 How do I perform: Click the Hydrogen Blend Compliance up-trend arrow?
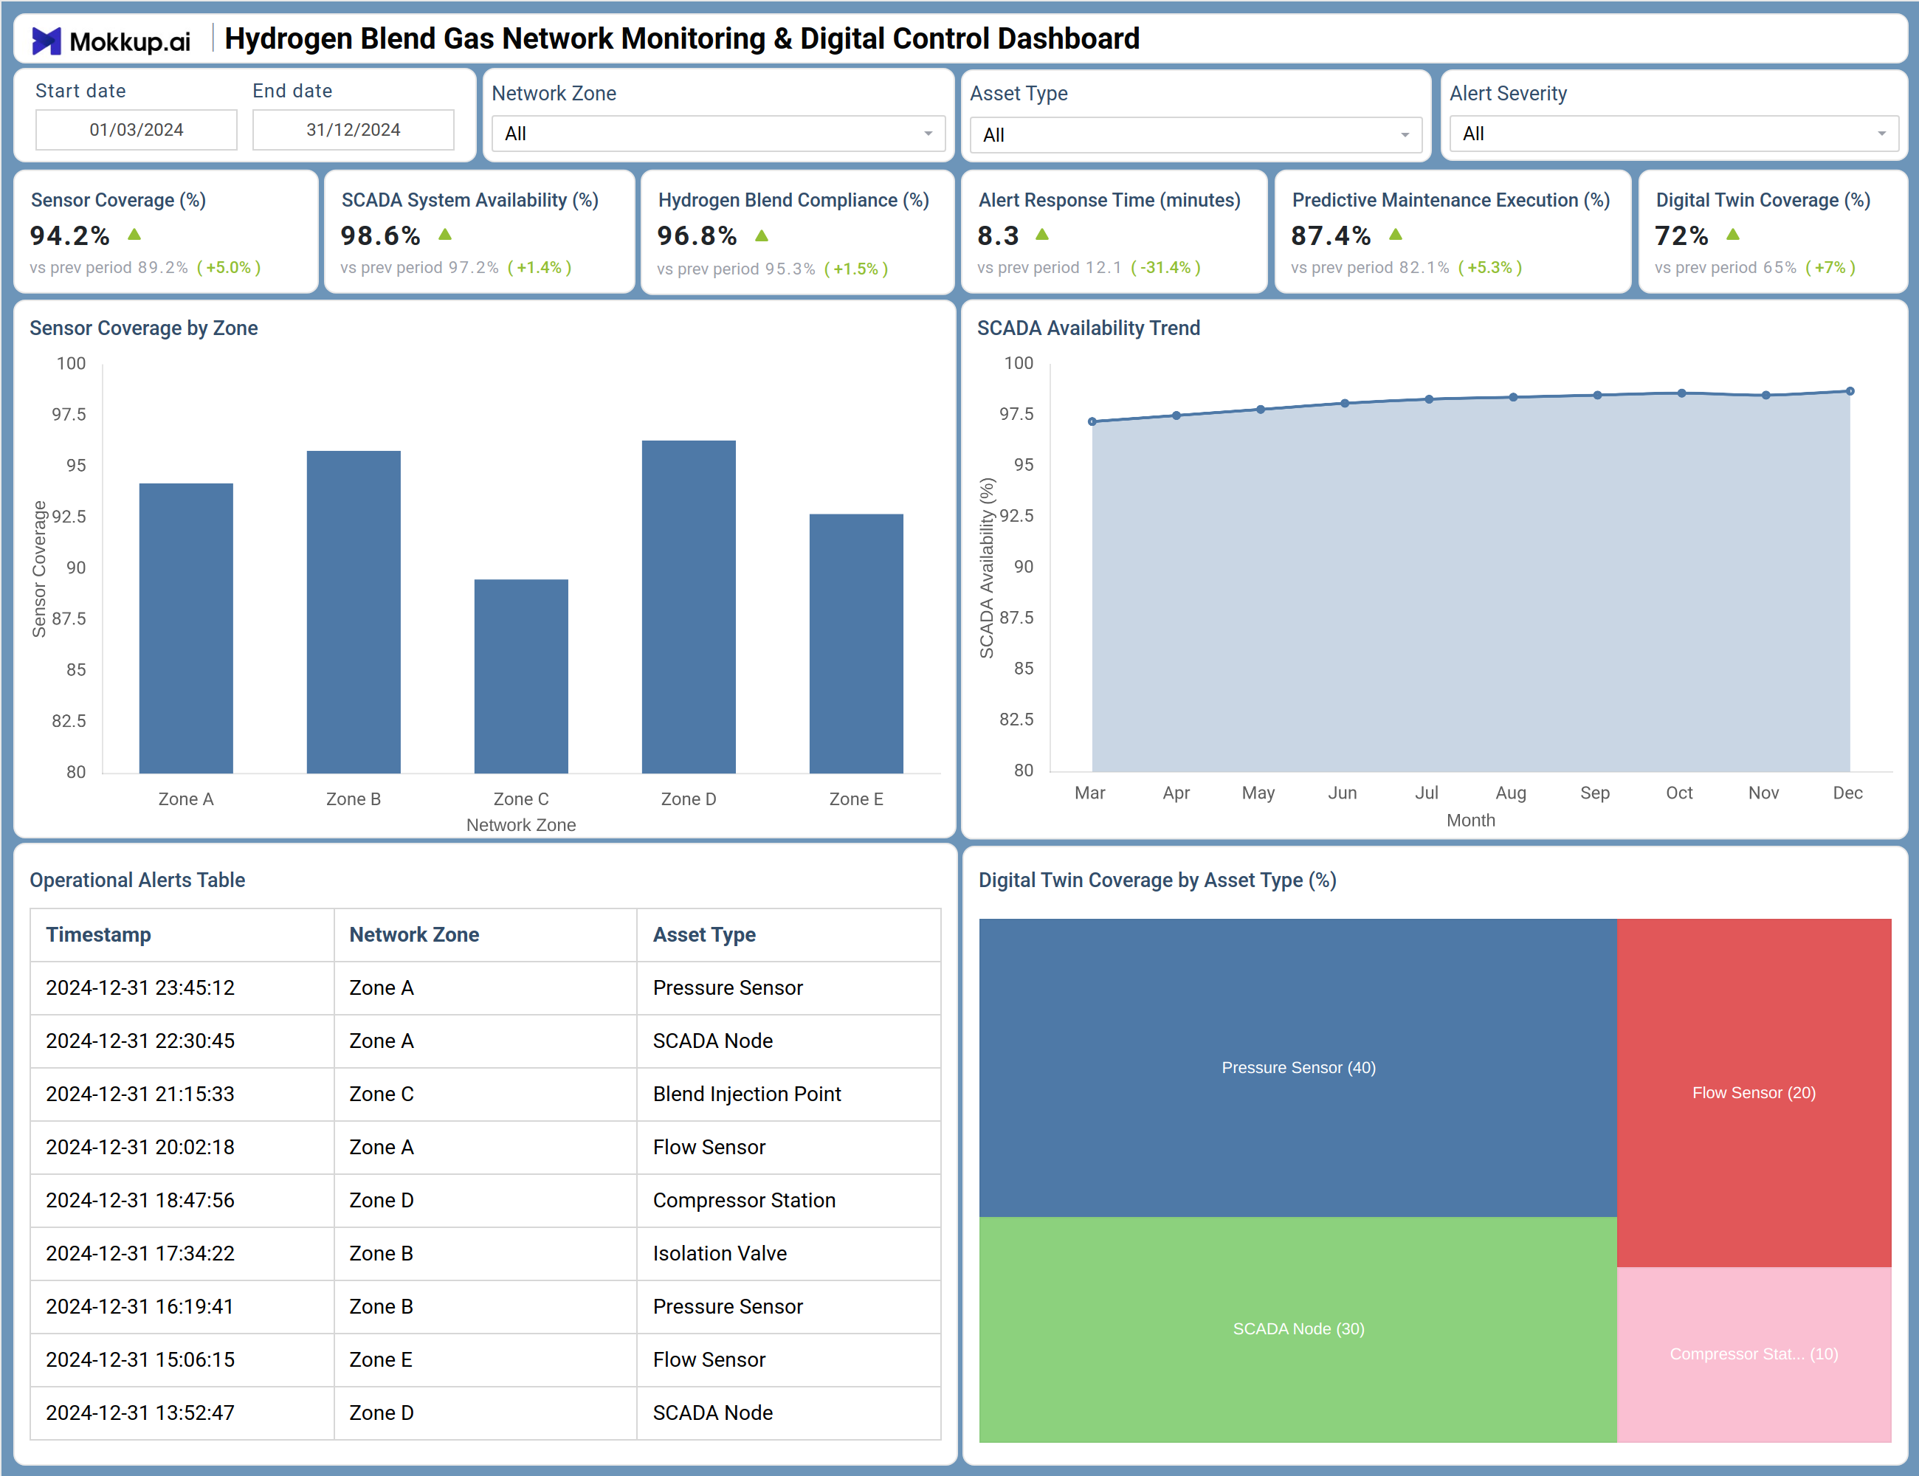762,235
